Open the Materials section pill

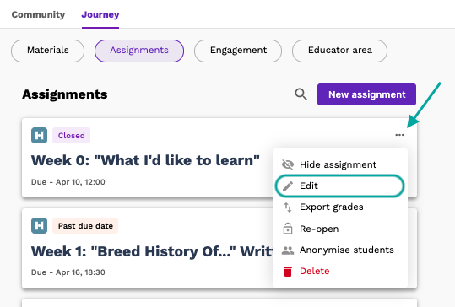[48, 51]
